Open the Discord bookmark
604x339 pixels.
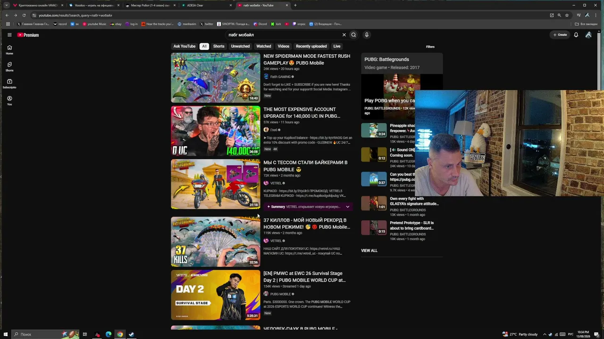(260, 24)
